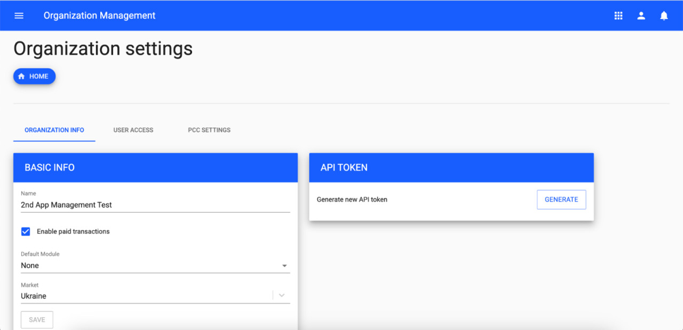
Task: Click the Name input field
Action: [155, 205]
